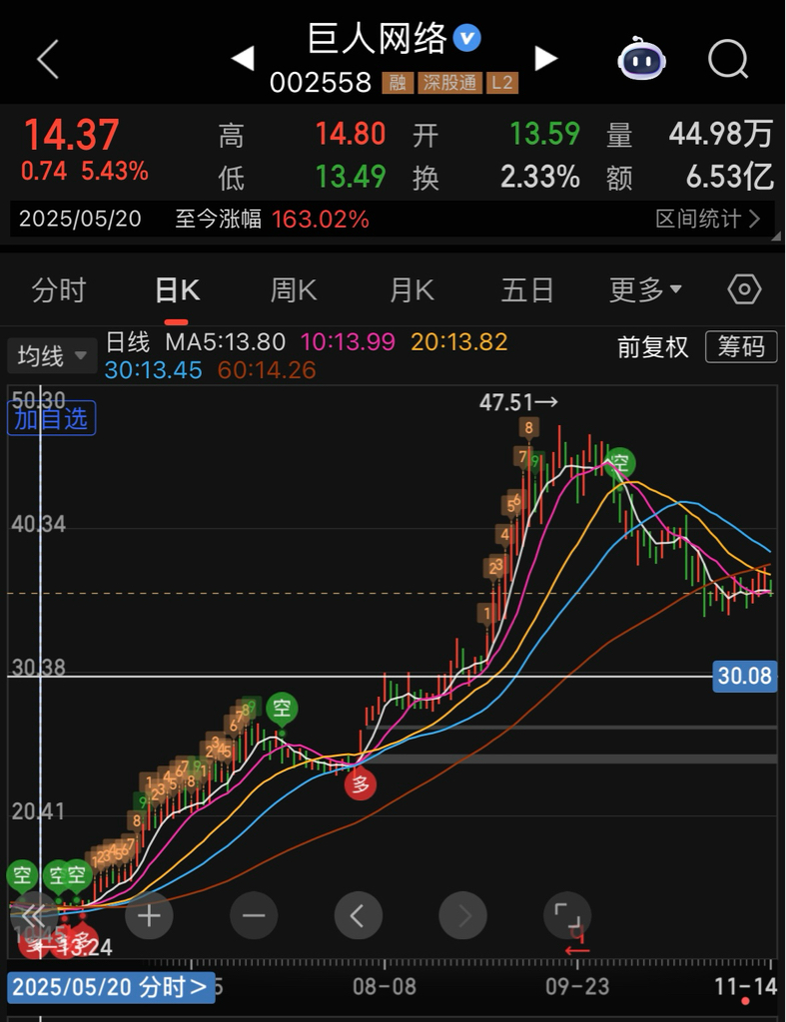Click the 11-14 date axis label
Viewport: 786px width, 1022px height.
click(746, 987)
